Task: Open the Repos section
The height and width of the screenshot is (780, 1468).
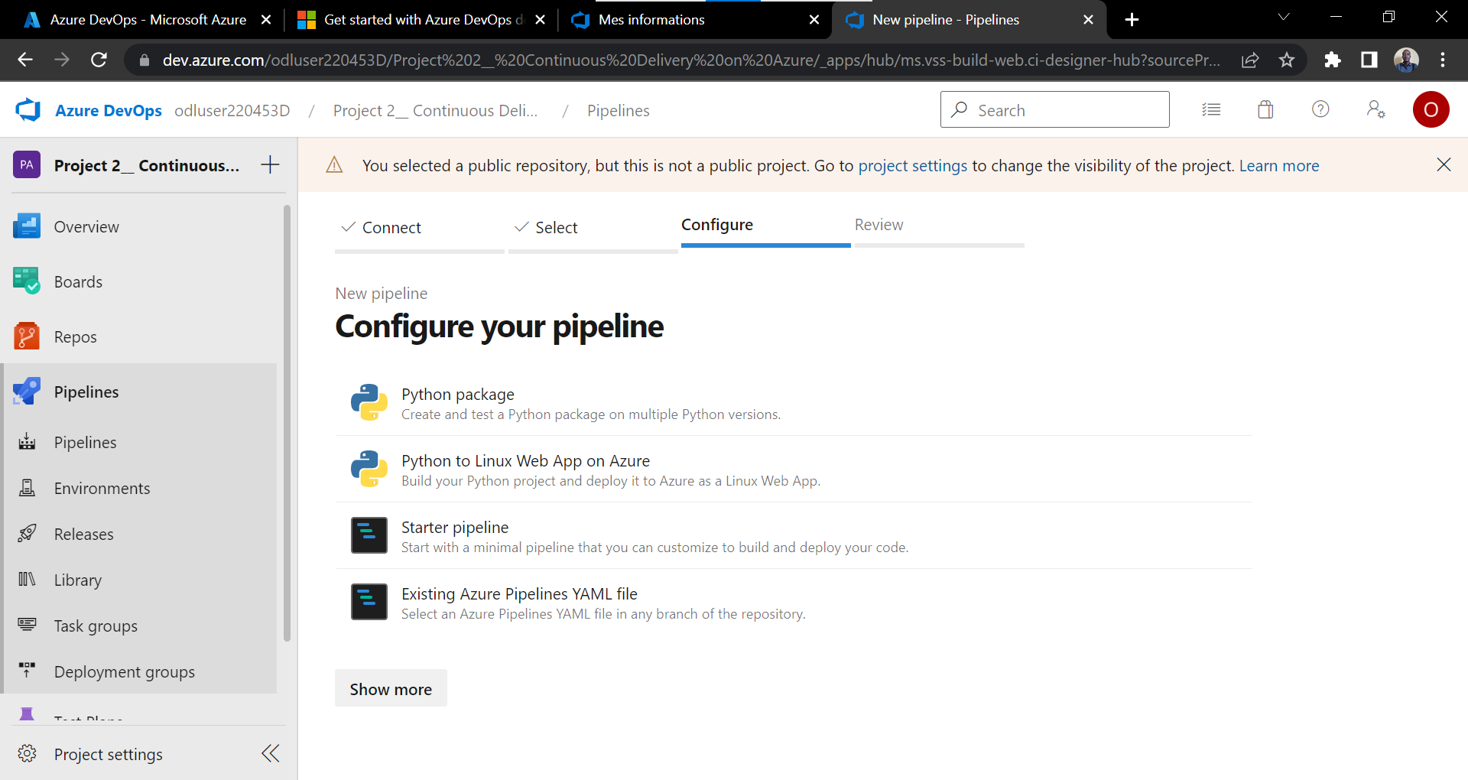Action: click(74, 336)
